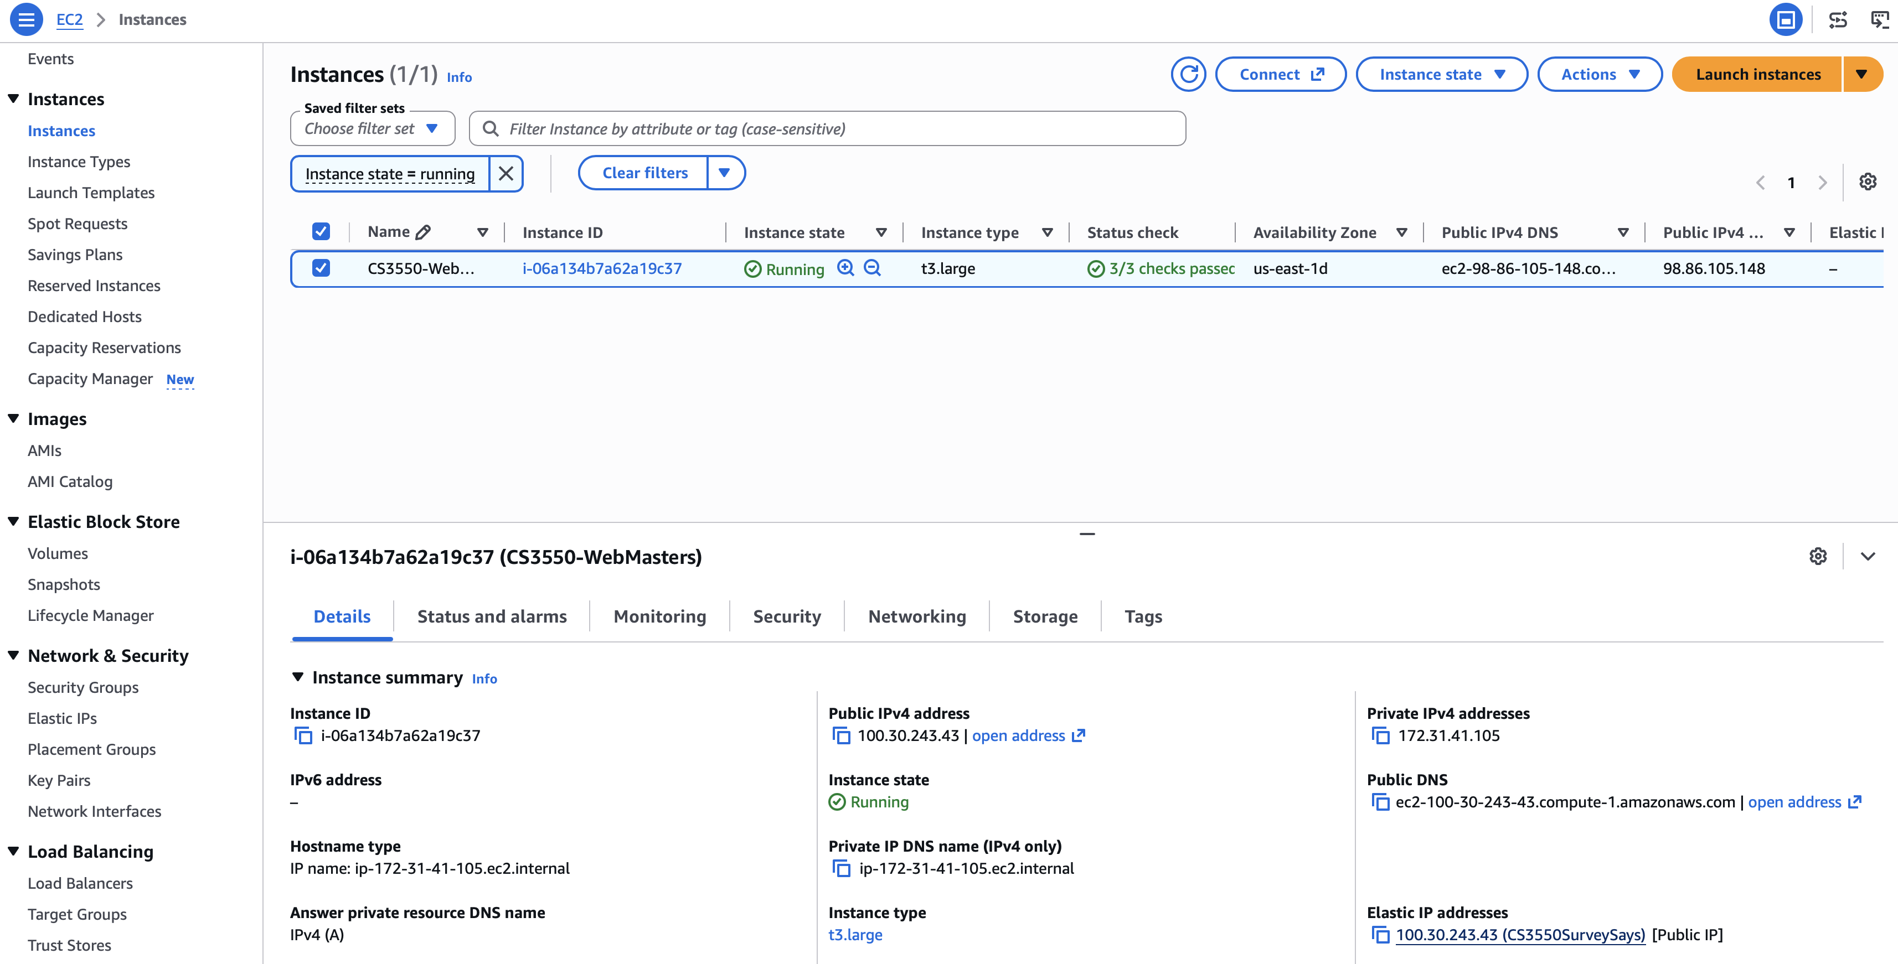Collapse the Instance summary section
Screen dimensions: 1898x964
coord(298,677)
